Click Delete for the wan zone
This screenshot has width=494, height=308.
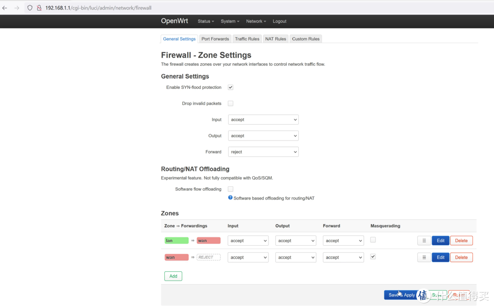pyautogui.click(x=461, y=257)
